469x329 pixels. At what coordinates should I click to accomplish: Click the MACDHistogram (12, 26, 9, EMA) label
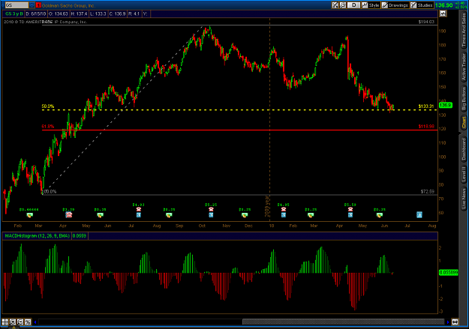click(x=37, y=236)
